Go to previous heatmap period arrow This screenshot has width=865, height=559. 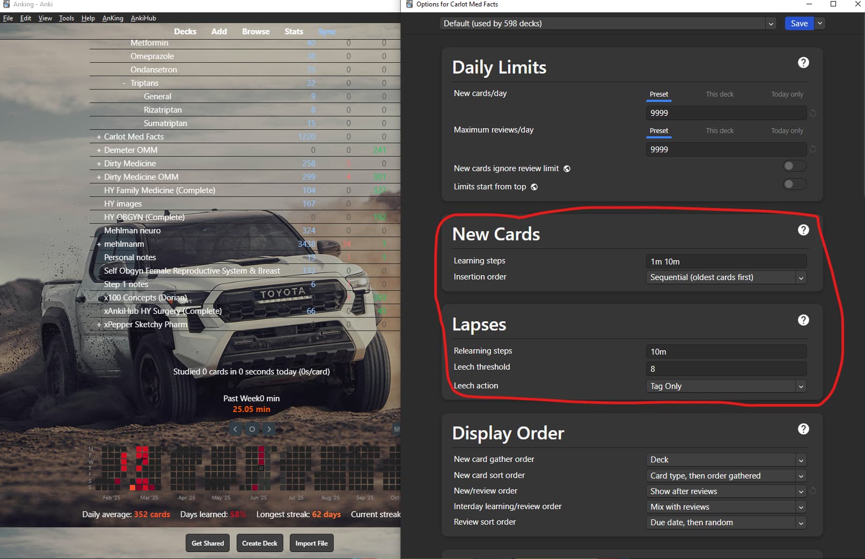235,429
